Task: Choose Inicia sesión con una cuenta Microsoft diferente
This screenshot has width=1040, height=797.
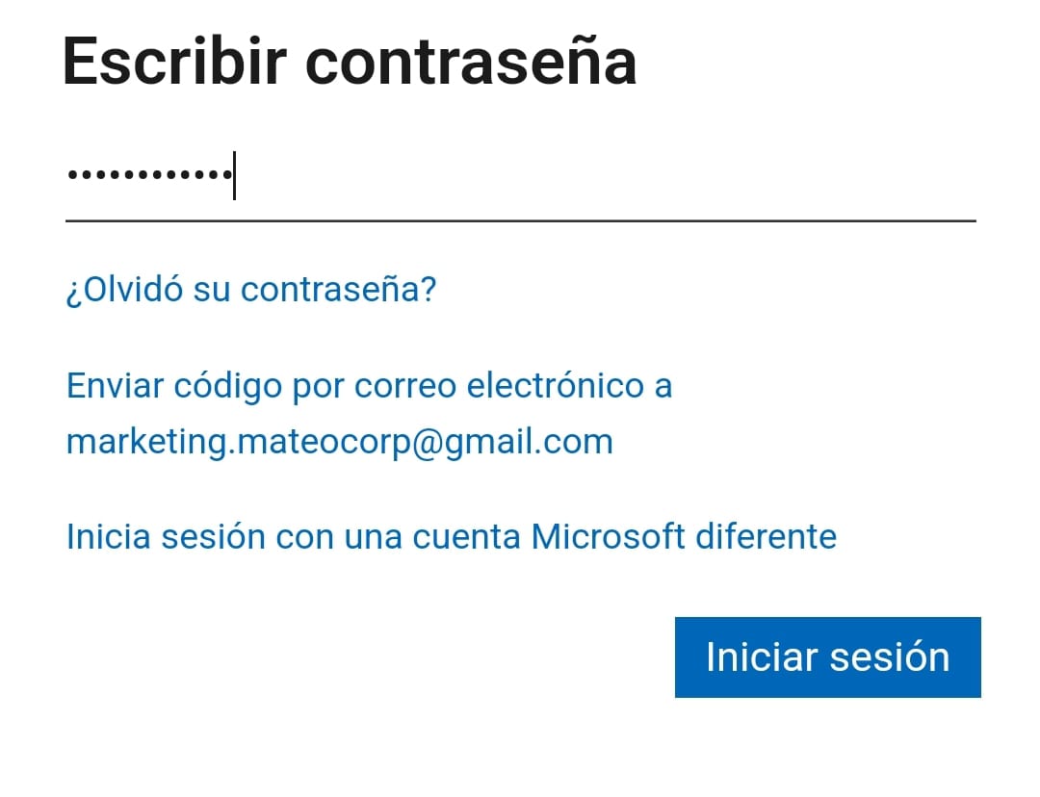Action: click(x=451, y=536)
